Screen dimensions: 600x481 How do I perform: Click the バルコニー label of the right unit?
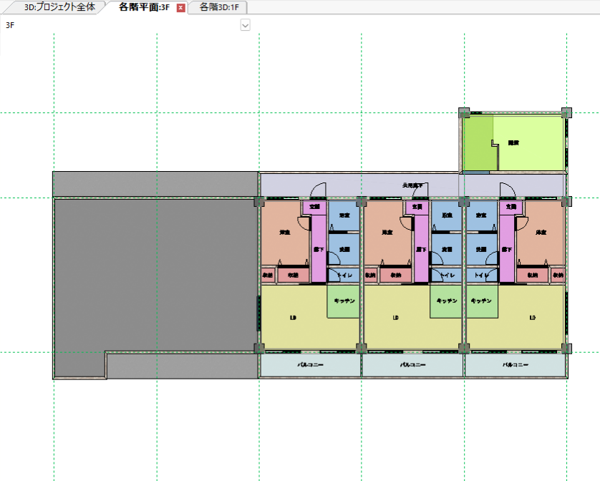click(516, 364)
